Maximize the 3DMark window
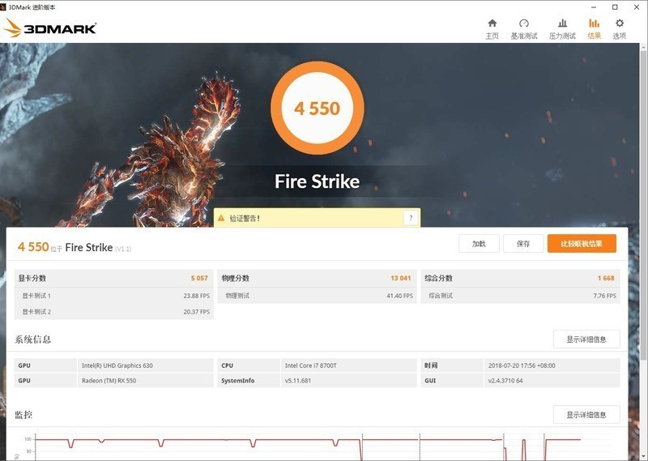 tap(615, 7)
